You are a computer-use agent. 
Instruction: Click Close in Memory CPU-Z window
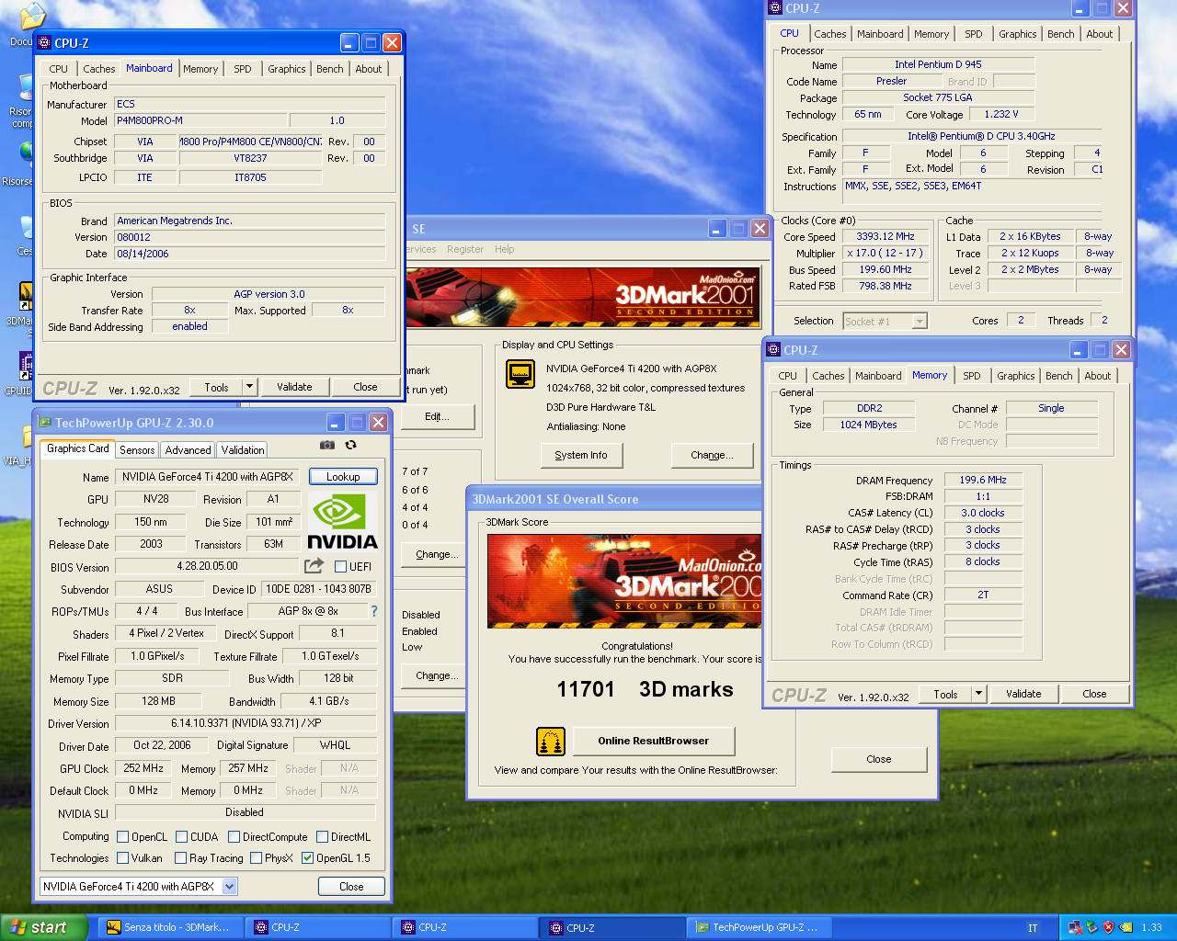(1094, 694)
